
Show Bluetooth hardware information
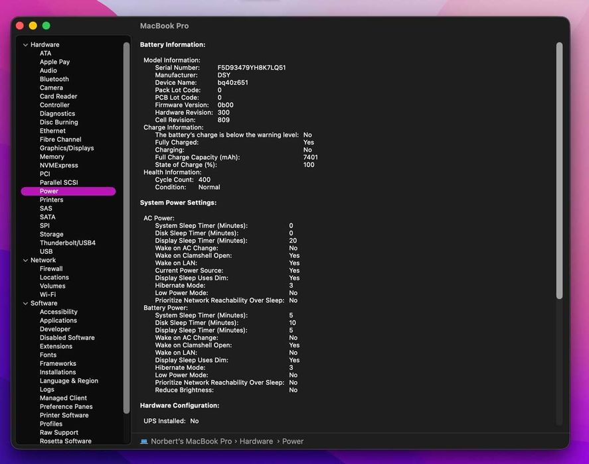[54, 79]
